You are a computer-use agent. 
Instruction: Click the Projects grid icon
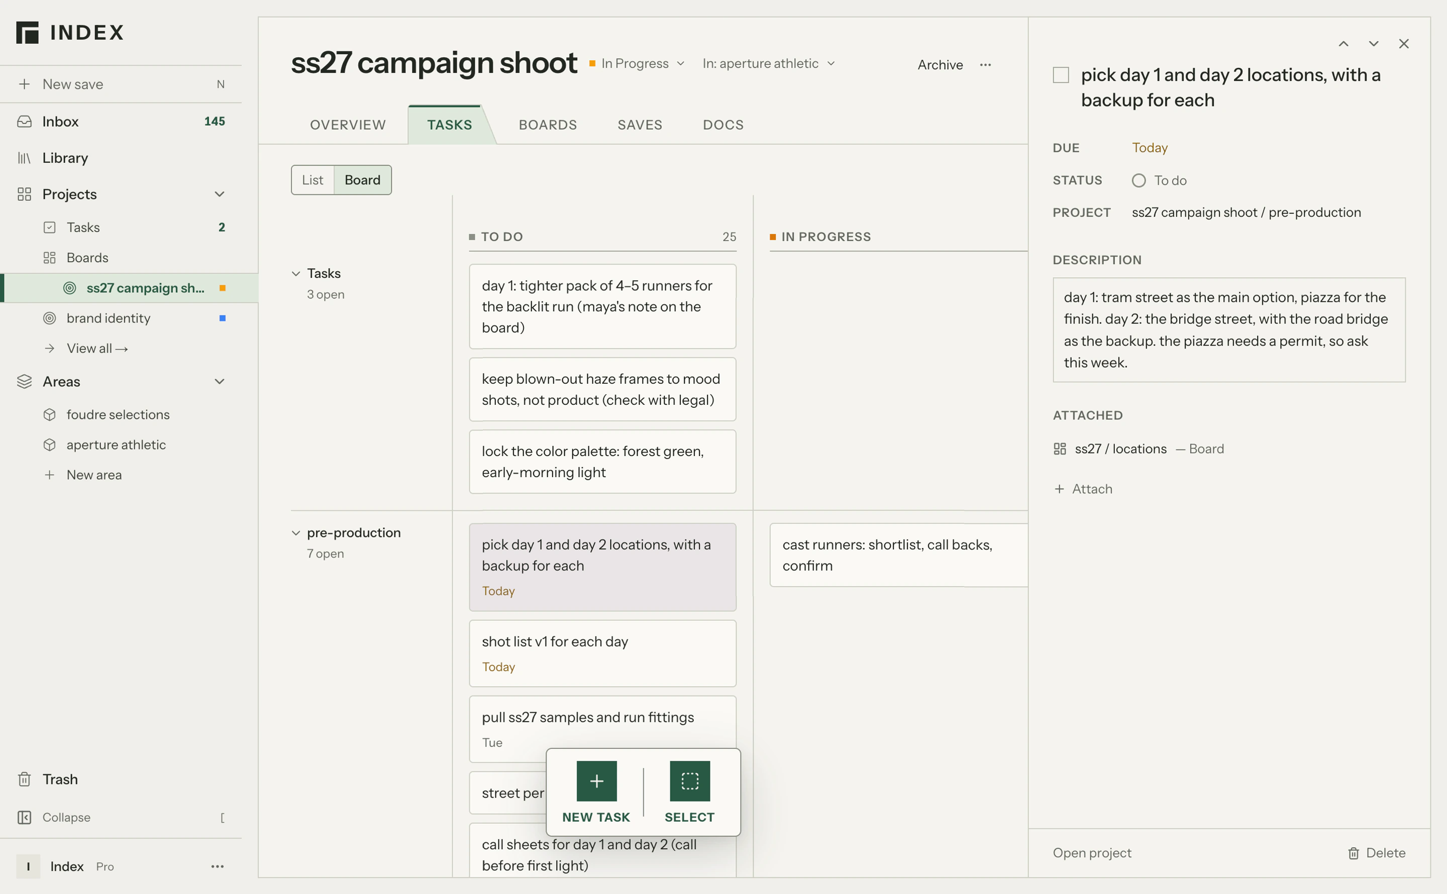coord(24,194)
